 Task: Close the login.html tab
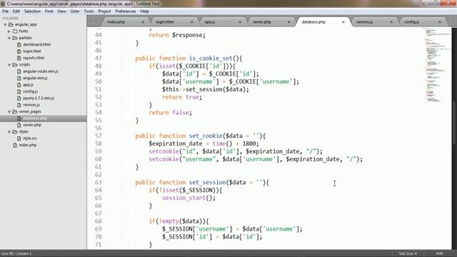tap(192, 22)
